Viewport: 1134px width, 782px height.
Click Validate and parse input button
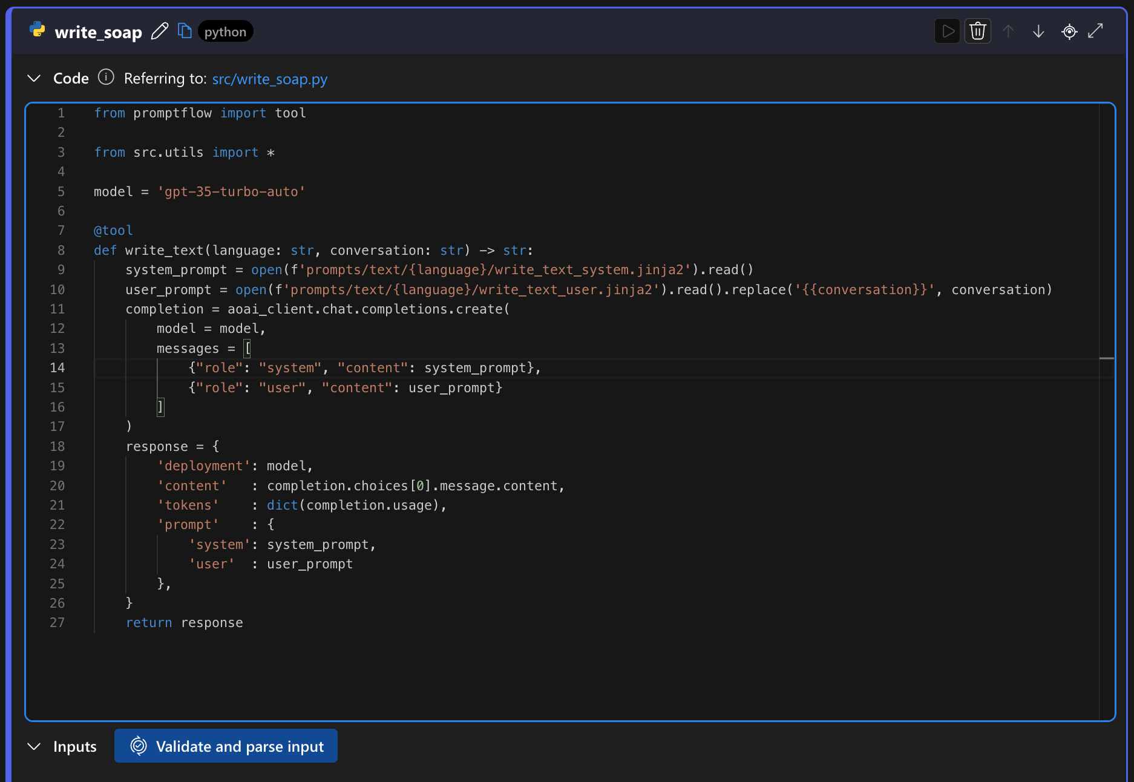[226, 746]
